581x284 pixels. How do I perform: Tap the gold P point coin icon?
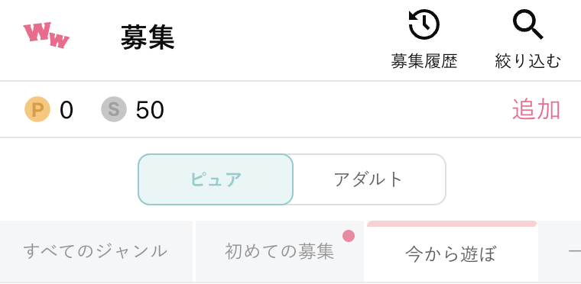pyautogui.click(x=37, y=109)
